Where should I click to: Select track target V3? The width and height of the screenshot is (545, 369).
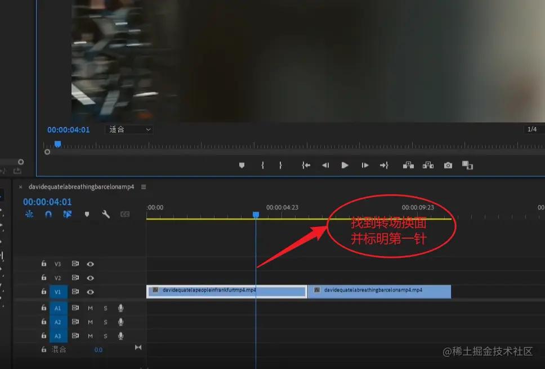[x=57, y=264]
